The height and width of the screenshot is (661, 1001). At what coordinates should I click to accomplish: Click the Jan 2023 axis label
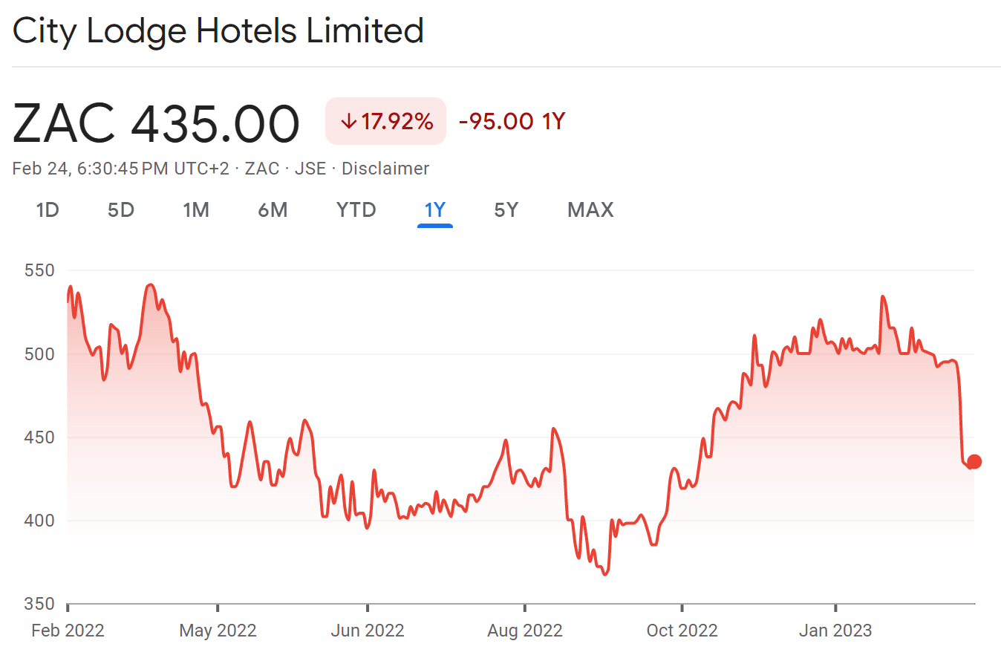tap(837, 630)
